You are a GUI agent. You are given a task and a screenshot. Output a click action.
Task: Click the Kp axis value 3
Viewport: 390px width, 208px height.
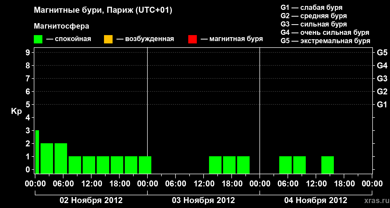tap(28, 131)
